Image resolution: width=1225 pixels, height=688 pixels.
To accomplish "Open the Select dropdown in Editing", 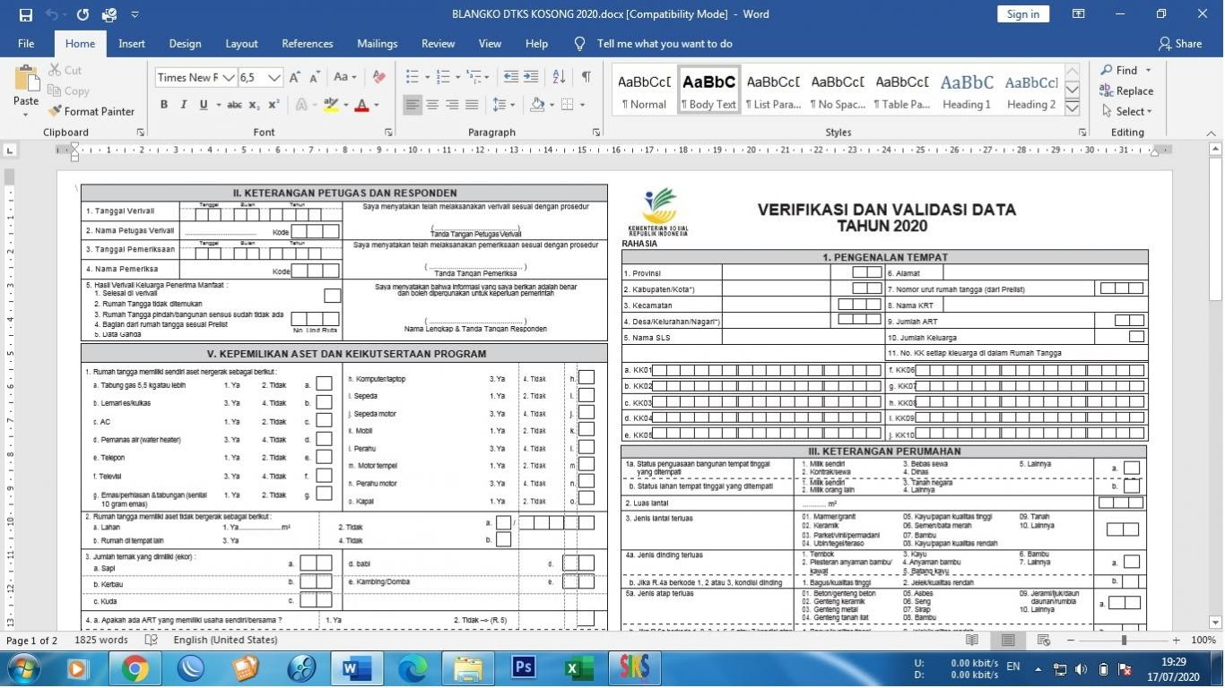I will 1126,111.
